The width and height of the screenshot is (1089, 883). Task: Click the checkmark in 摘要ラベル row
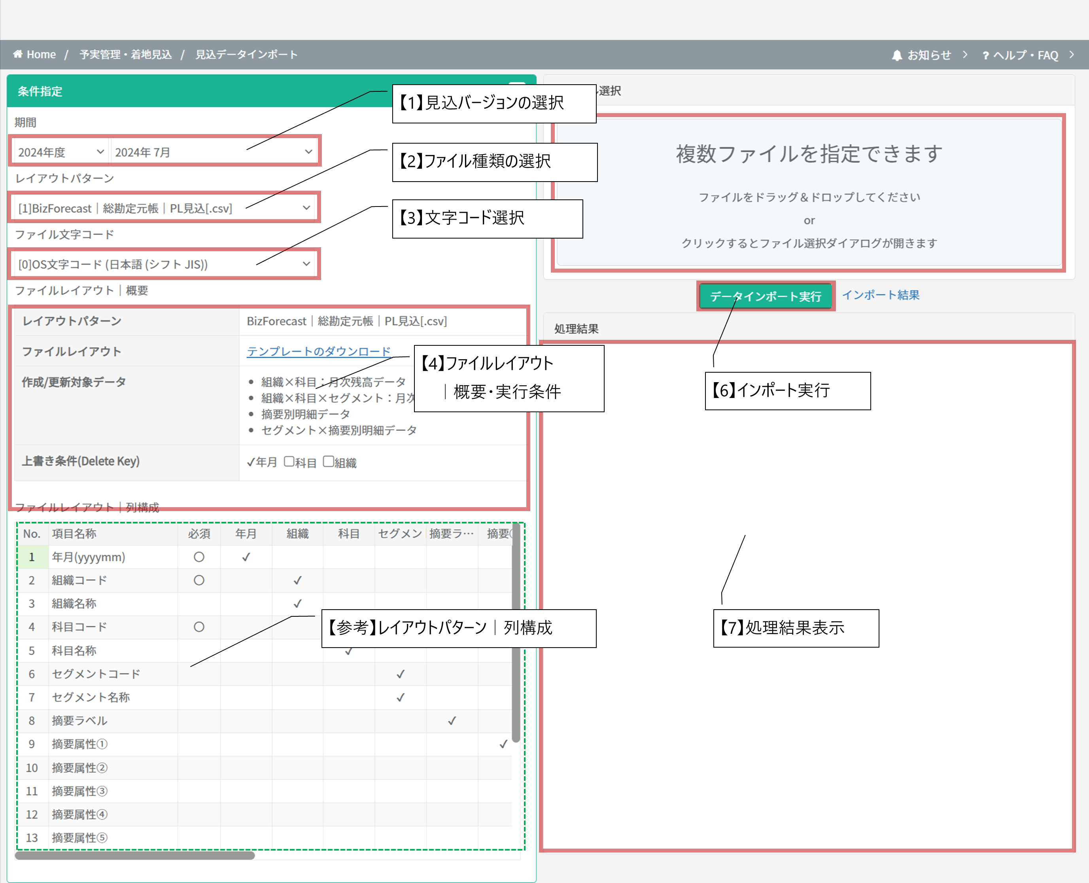[452, 721]
